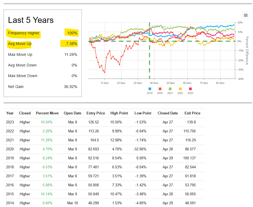Sort by the Low Point column header
This screenshot has width=253, height=207.
pyautogui.click(x=143, y=113)
